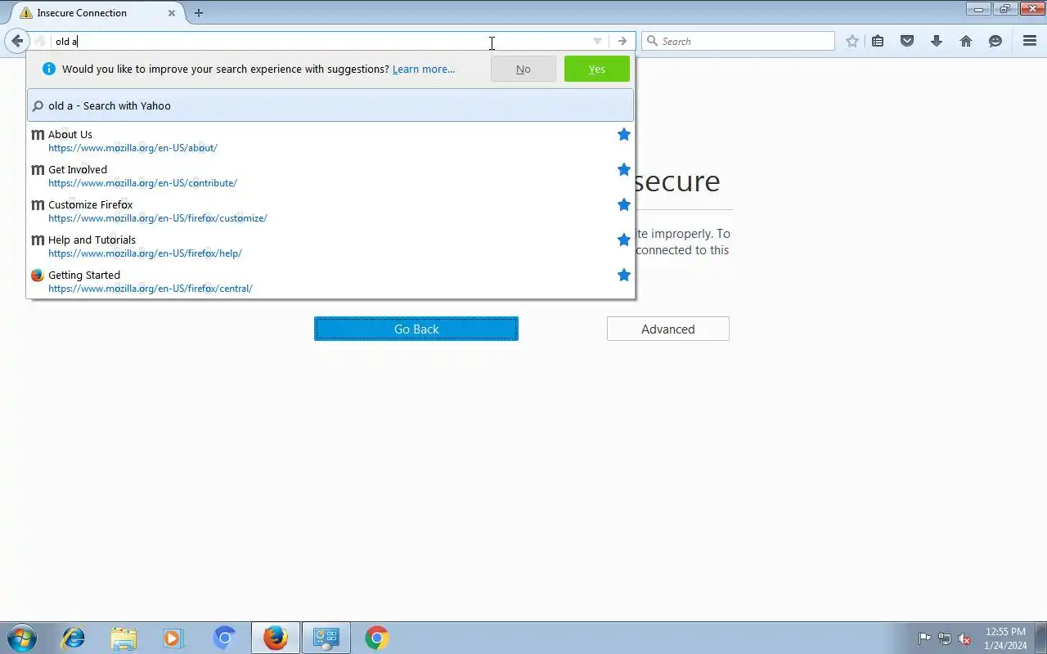Click mozilla.org/en-US/about/ URL text
1047x654 pixels.
pos(133,148)
